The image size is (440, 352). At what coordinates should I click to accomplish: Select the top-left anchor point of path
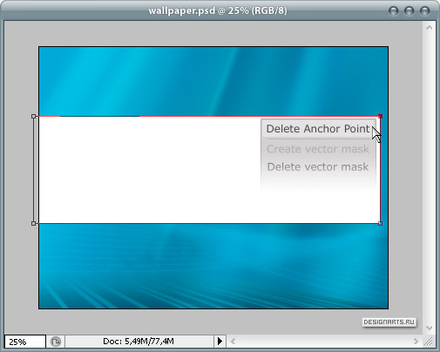34,116
